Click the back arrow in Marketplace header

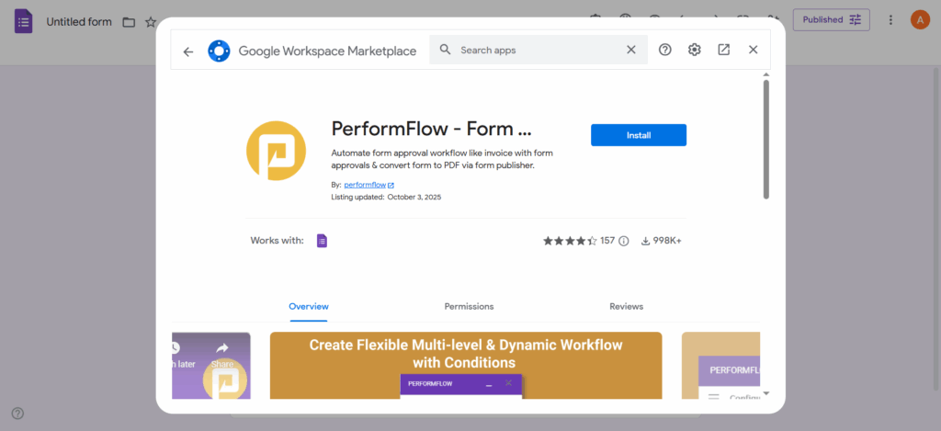pos(188,51)
